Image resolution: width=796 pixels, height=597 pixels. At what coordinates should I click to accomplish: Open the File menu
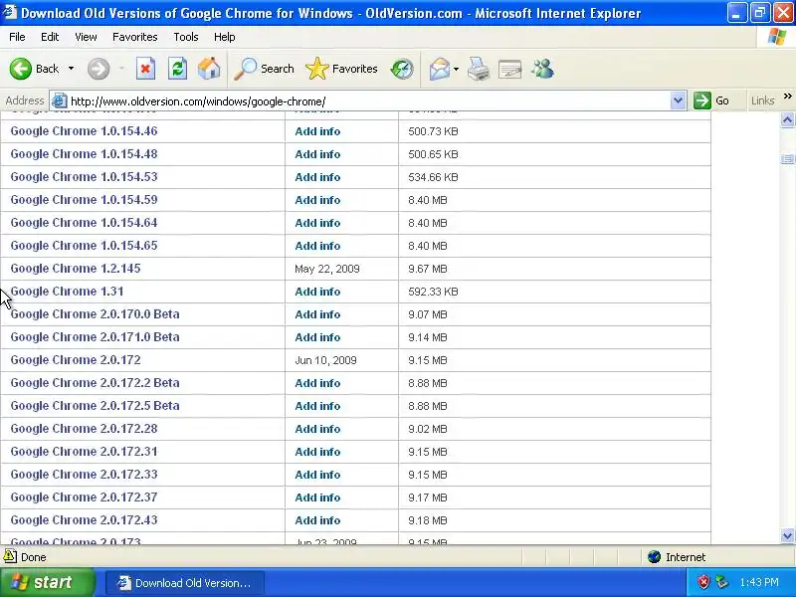(17, 37)
